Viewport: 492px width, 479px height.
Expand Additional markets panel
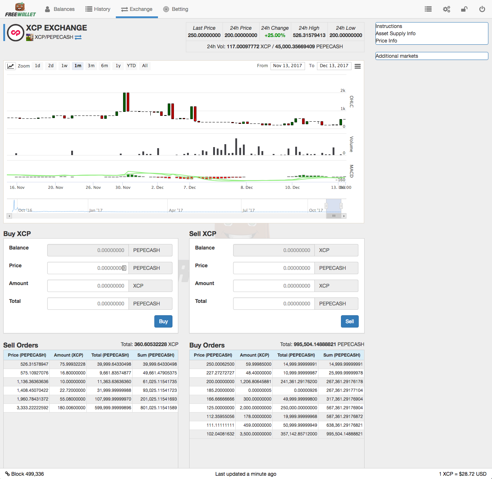[432, 56]
